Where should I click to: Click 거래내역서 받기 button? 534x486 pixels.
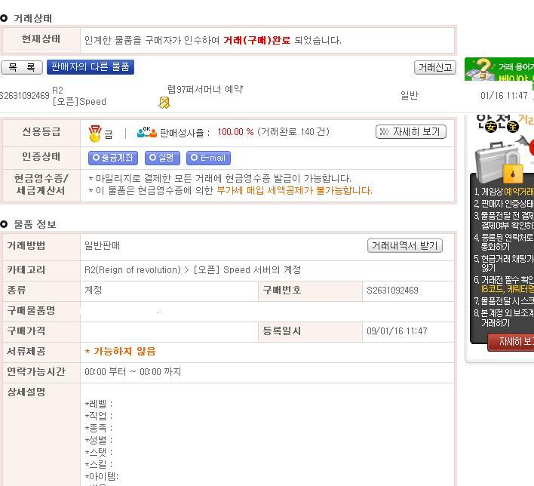(x=404, y=245)
